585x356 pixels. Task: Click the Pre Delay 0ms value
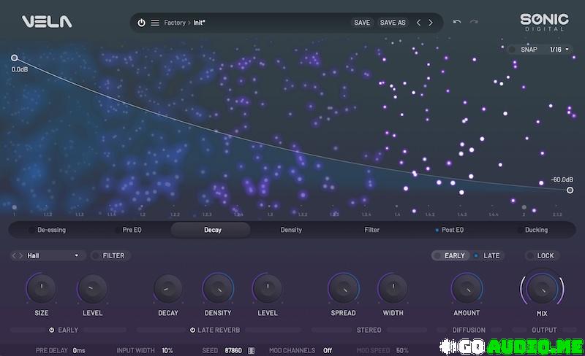pos(79,350)
